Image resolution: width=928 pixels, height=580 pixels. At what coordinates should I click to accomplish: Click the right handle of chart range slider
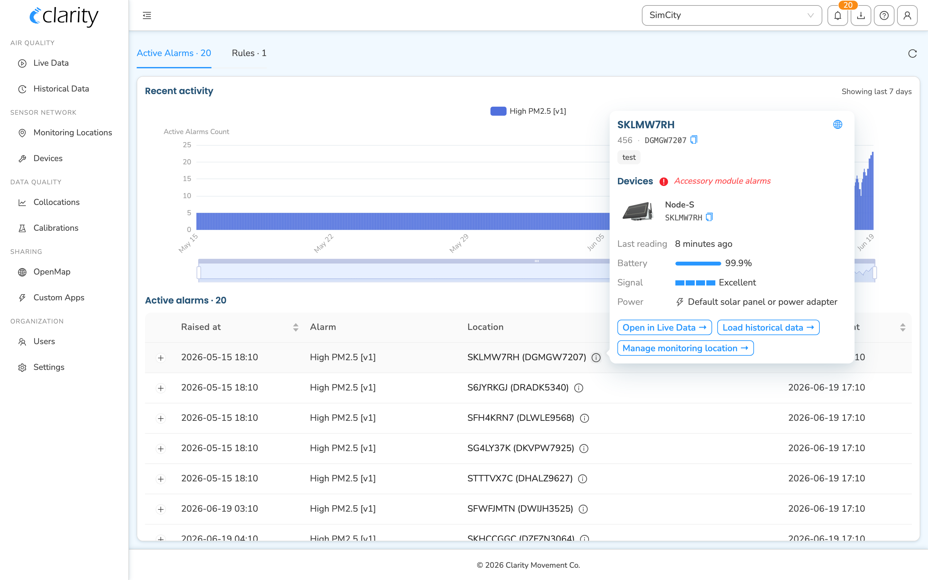pyautogui.click(x=875, y=273)
